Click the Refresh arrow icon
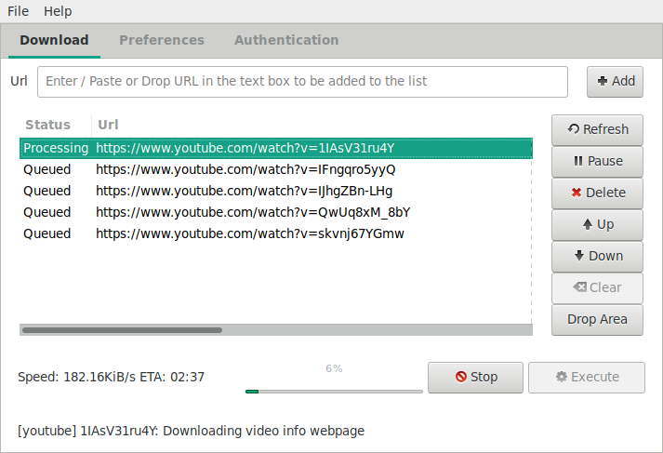Viewport: 663px width, 453px height. coord(574,129)
